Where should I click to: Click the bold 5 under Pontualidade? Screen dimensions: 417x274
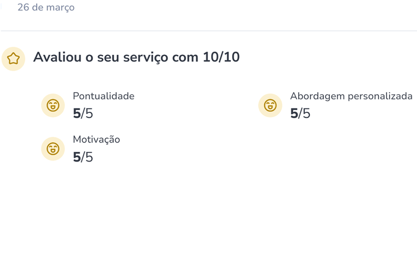tap(77, 114)
